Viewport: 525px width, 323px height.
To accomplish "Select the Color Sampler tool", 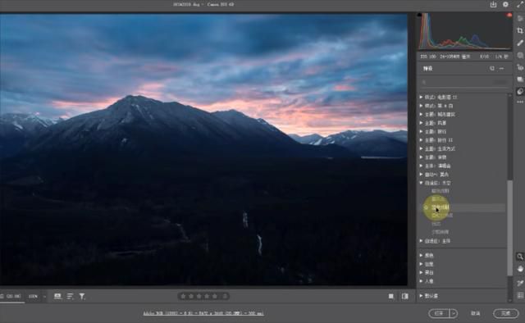I will [519, 283].
